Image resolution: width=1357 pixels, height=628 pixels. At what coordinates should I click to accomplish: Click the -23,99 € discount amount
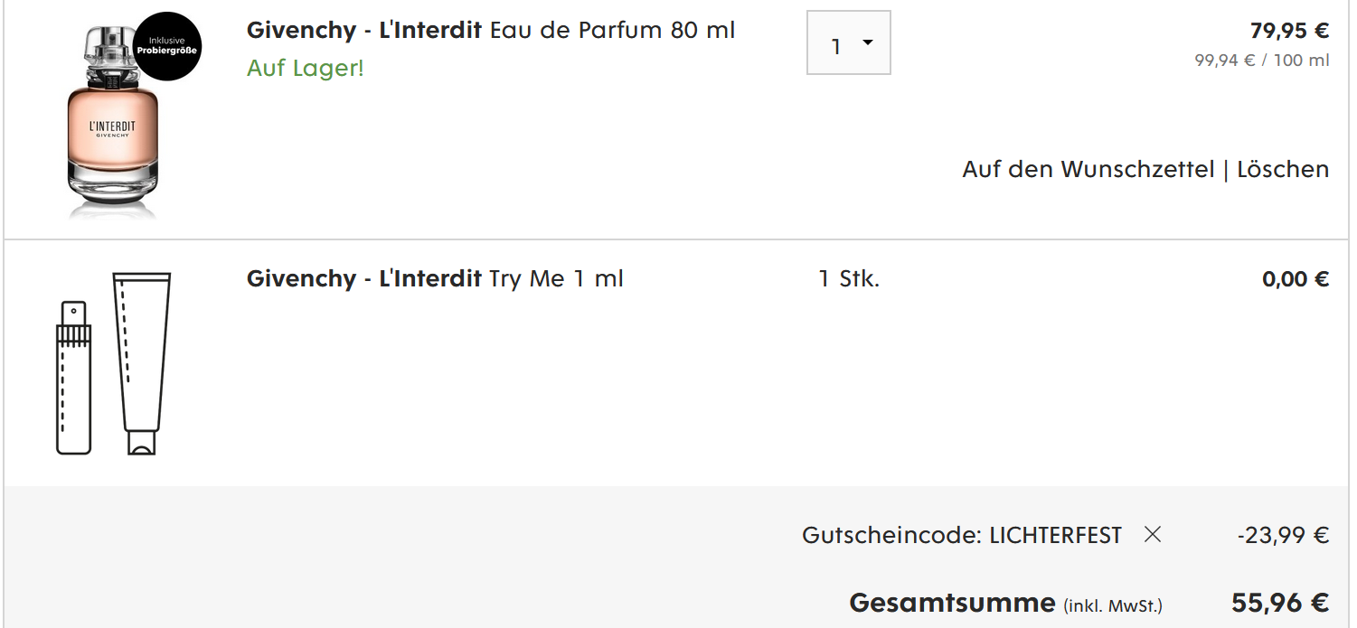[1283, 535]
